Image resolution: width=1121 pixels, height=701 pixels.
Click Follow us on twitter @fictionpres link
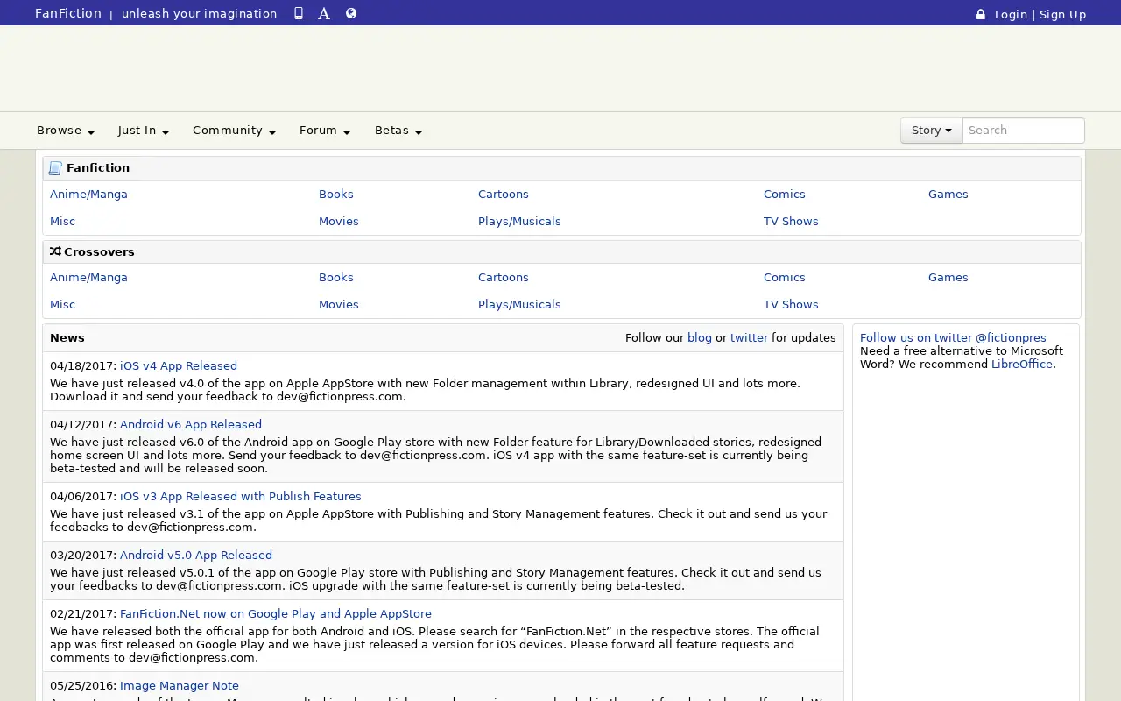pyautogui.click(x=953, y=338)
